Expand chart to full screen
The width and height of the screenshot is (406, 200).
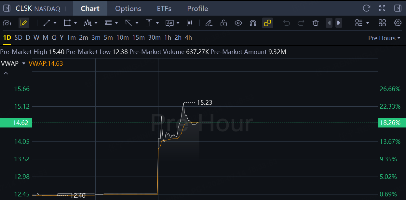pyautogui.click(x=382, y=8)
